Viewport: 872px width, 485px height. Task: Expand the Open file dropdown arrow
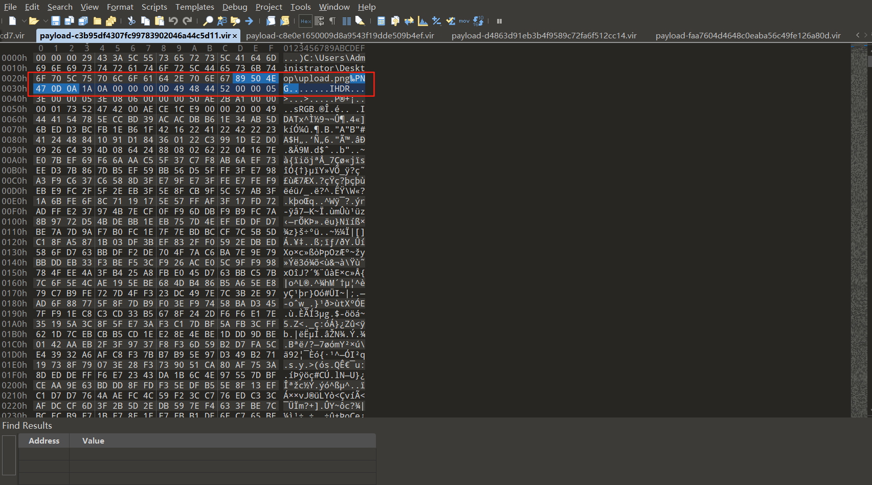[46, 21]
